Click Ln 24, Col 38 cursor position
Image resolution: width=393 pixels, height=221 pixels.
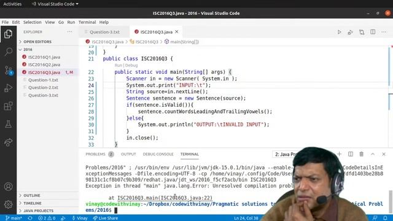(x=246, y=218)
